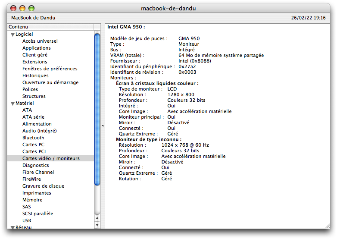Click the blue sidebar scrollbar thumb
The height and width of the screenshot is (239, 337).
[x=97, y=109]
